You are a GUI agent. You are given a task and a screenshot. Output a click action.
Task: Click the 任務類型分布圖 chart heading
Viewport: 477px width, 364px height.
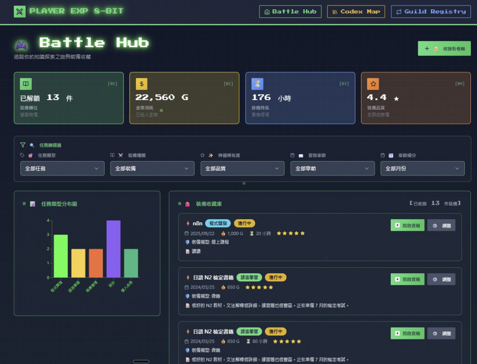[x=59, y=204]
